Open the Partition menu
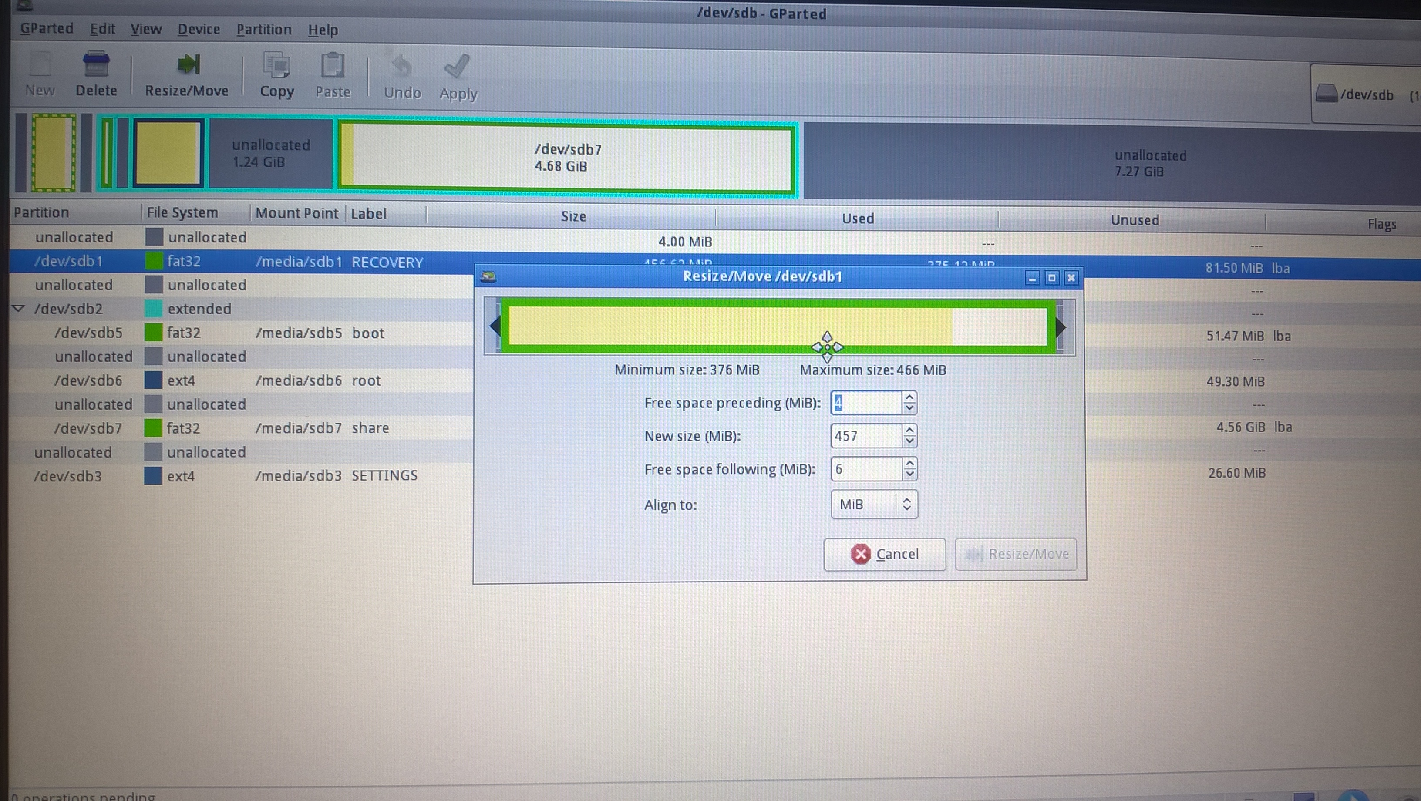The image size is (1421, 801). [x=264, y=30]
